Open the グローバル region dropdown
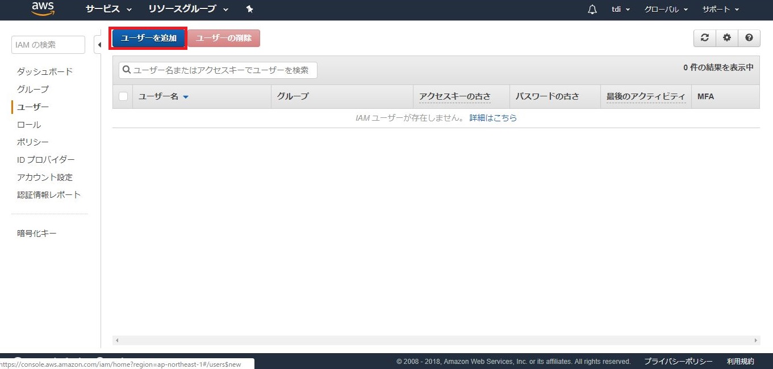The height and width of the screenshot is (369, 773). [x=666, y=10]
